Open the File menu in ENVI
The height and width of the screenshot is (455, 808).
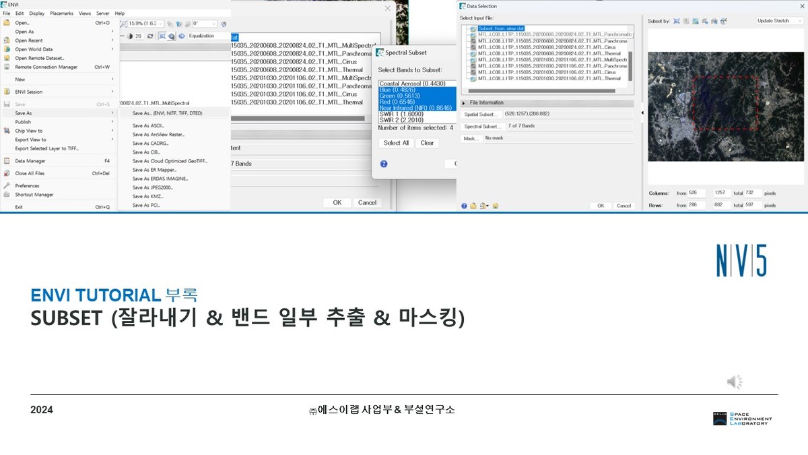click(x=5, y=12)
